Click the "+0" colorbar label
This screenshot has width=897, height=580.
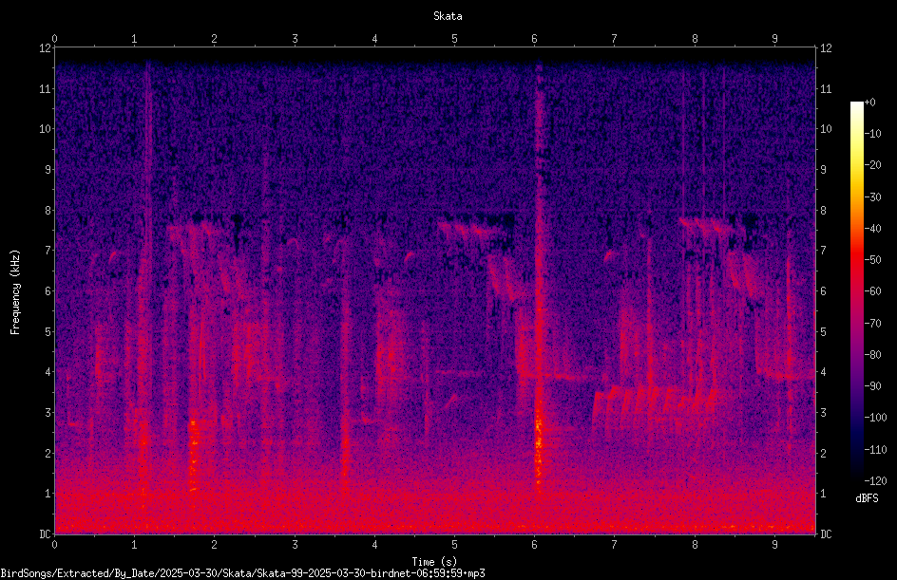pos(870,103)
